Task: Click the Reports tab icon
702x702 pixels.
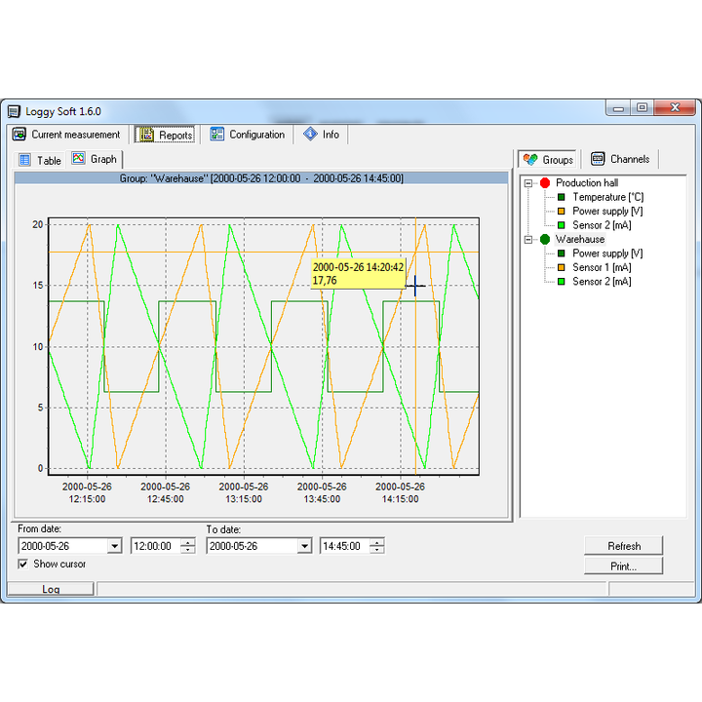Action: click(146, 135)
